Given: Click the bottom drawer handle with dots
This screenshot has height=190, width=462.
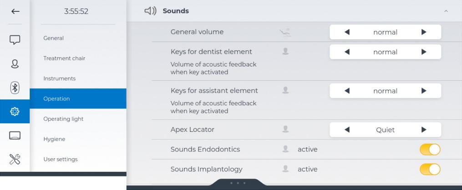Looking at the screenshot, I should click(x=238, y=183).
